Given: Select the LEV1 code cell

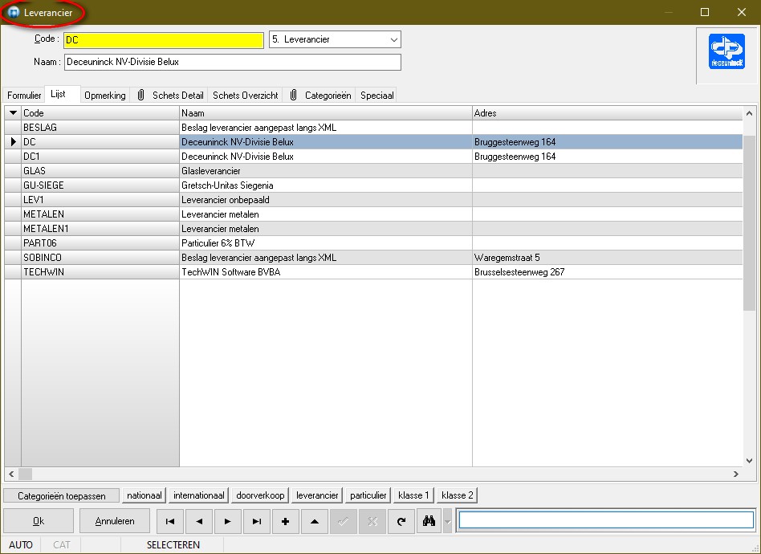Looking at the screenshot, I should coord(100,200).
